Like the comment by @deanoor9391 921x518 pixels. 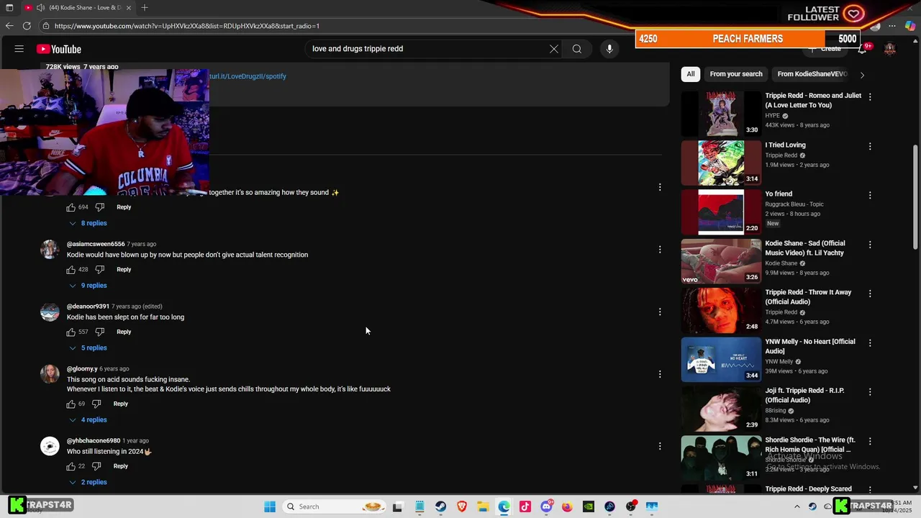(x=71, y=332)
